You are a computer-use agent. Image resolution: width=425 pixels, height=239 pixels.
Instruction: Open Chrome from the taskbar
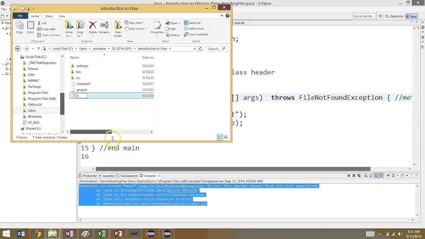pyautogui.click(x=37, y=233)
